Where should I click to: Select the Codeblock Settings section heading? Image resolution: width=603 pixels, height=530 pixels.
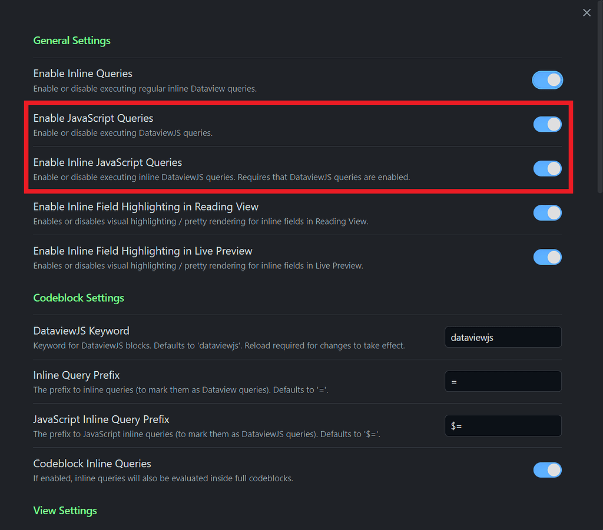coord(79,298)
